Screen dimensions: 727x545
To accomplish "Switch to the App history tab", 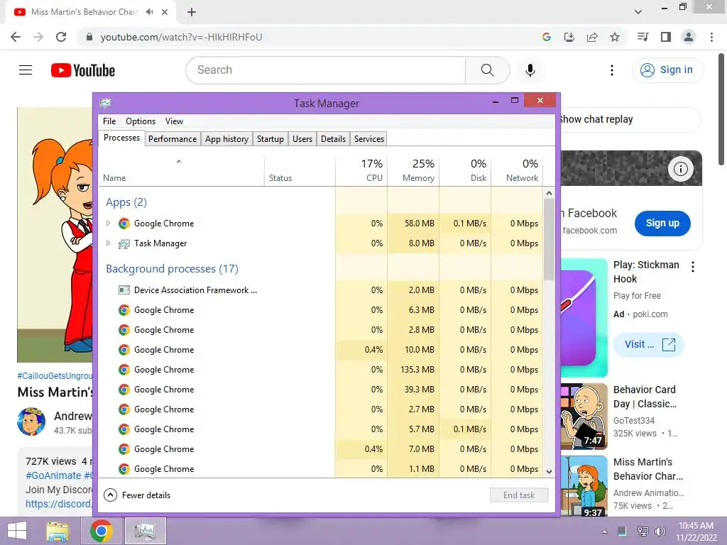I will [x=226, y=139].
